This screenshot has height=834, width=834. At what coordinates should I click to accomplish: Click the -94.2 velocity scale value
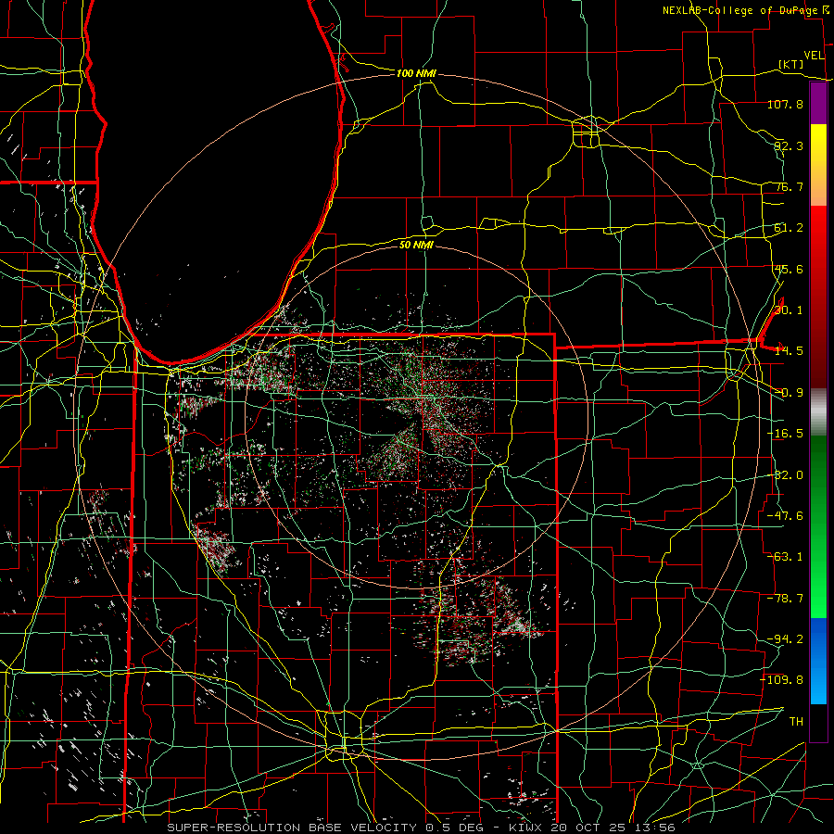click(x=785, y=639)
